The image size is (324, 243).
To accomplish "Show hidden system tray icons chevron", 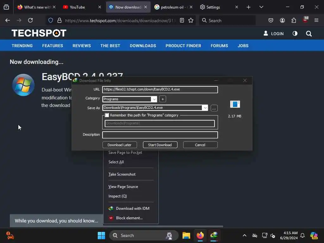I will coord(245,235).
